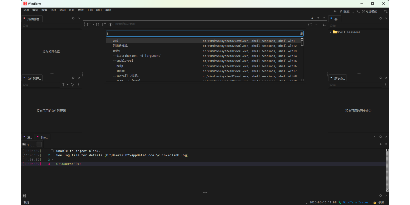Viewport: 410px width, 205px height.
Task: Open settings gear of right 会话 panel
Action: tap(380, 19)
